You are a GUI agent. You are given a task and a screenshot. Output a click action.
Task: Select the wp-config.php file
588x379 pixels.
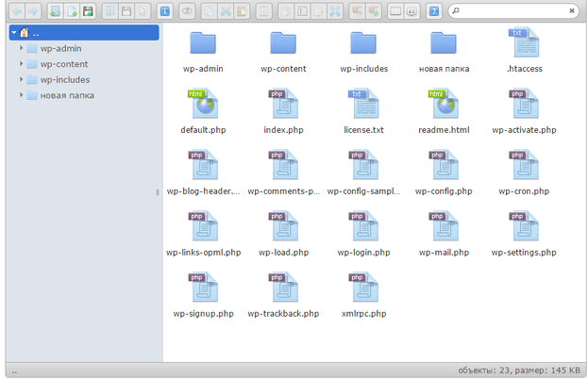(x=444, y=165)
